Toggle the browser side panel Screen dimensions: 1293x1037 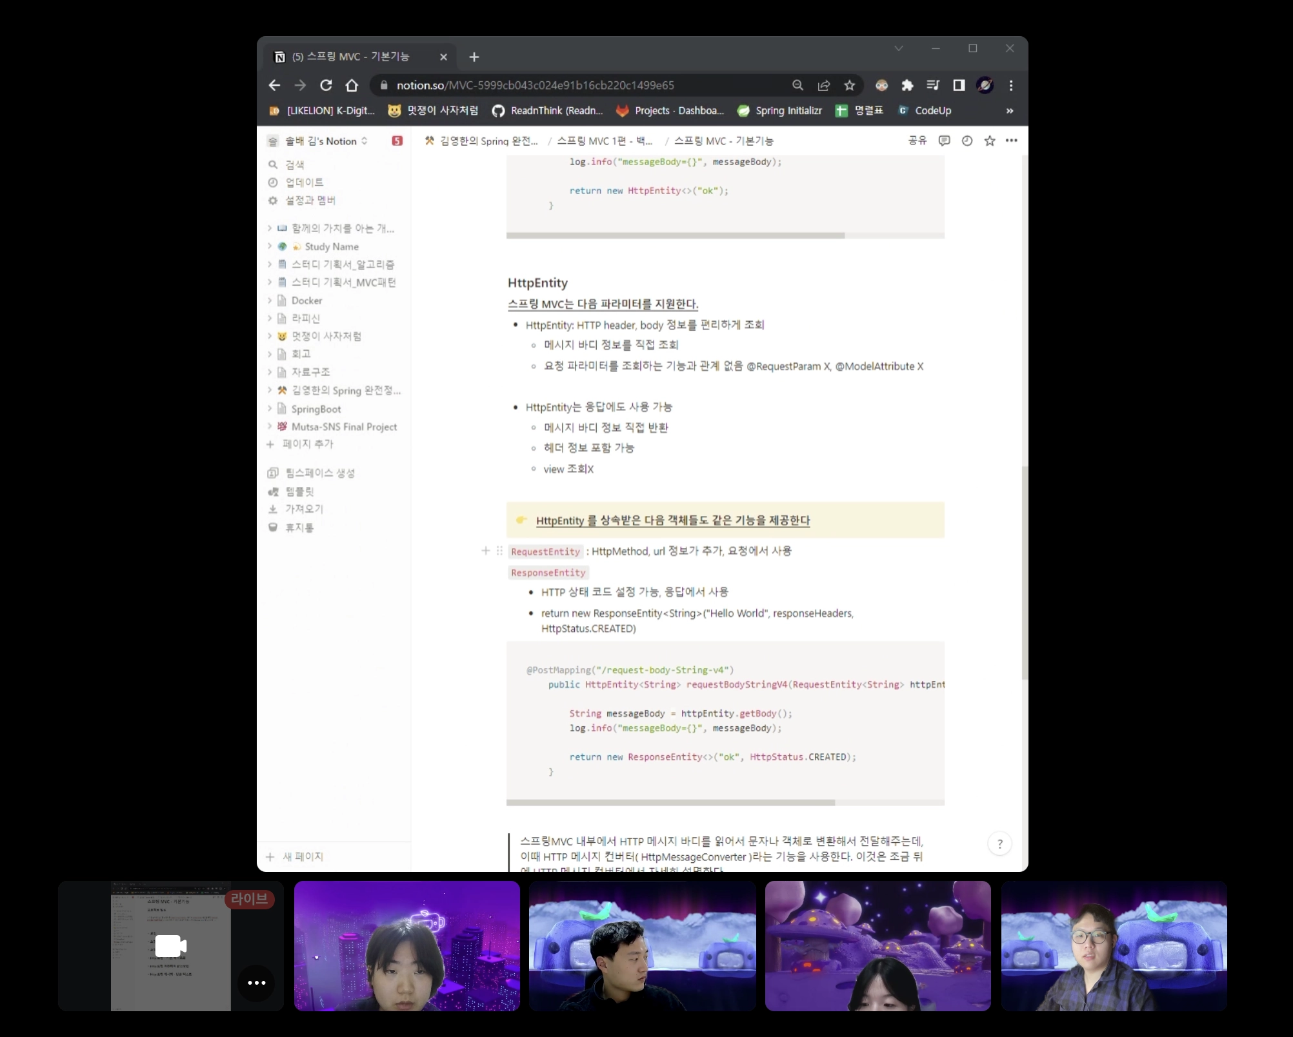[959, 85]
